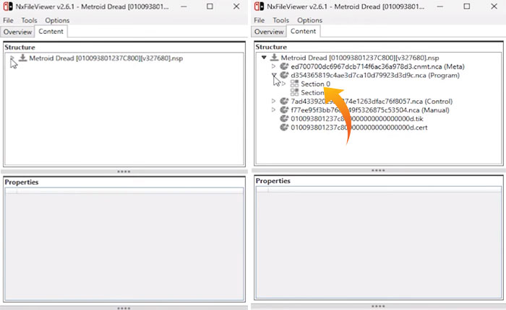Click the Meta cnmt.nca file icon
The height and width of the screenshot is (310, 506).
(284, 66)
